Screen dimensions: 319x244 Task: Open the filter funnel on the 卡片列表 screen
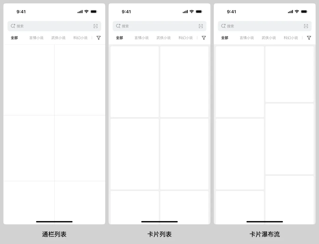click(x=204, y=38)
